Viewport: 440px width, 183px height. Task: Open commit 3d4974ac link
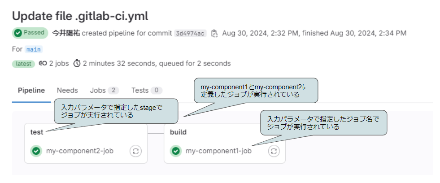click(x=190, y=33)
